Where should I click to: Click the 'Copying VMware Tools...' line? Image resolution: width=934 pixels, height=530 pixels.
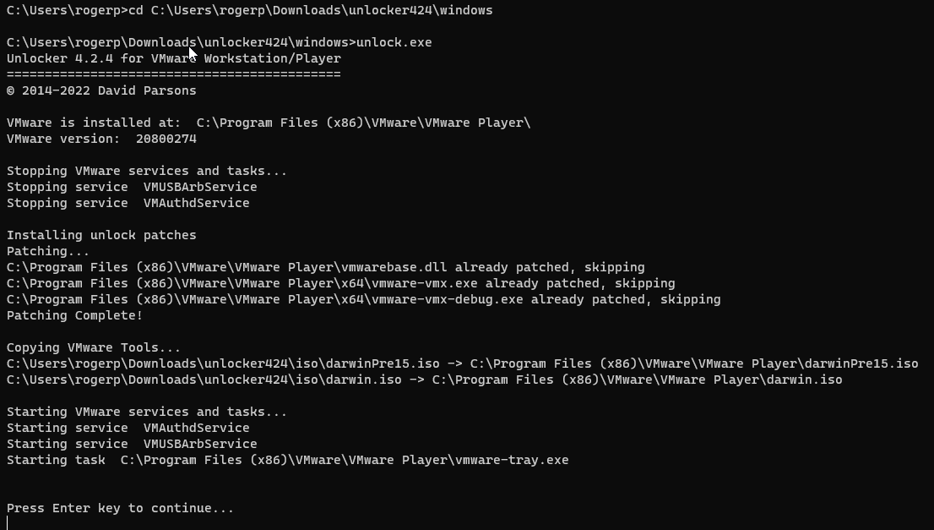[94, 347]
